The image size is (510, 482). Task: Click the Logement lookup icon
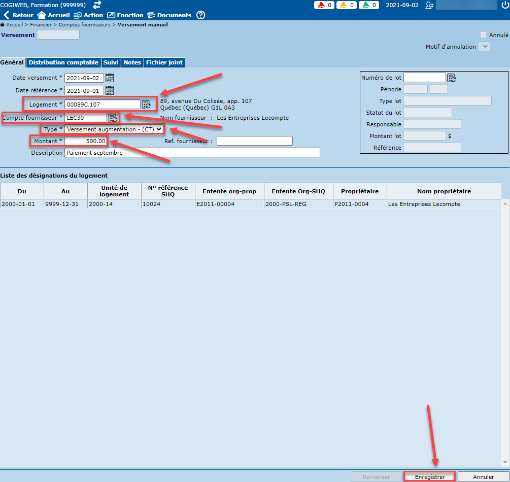coord(146,105)
